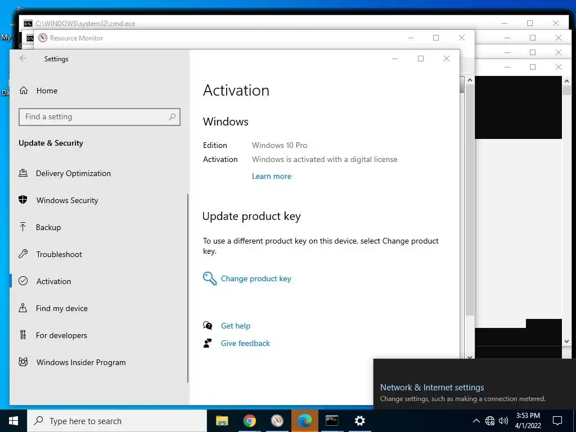The height and width of the screenshot is (432, 576).
Task: Click Give feedback link
Action: point(245,343)
